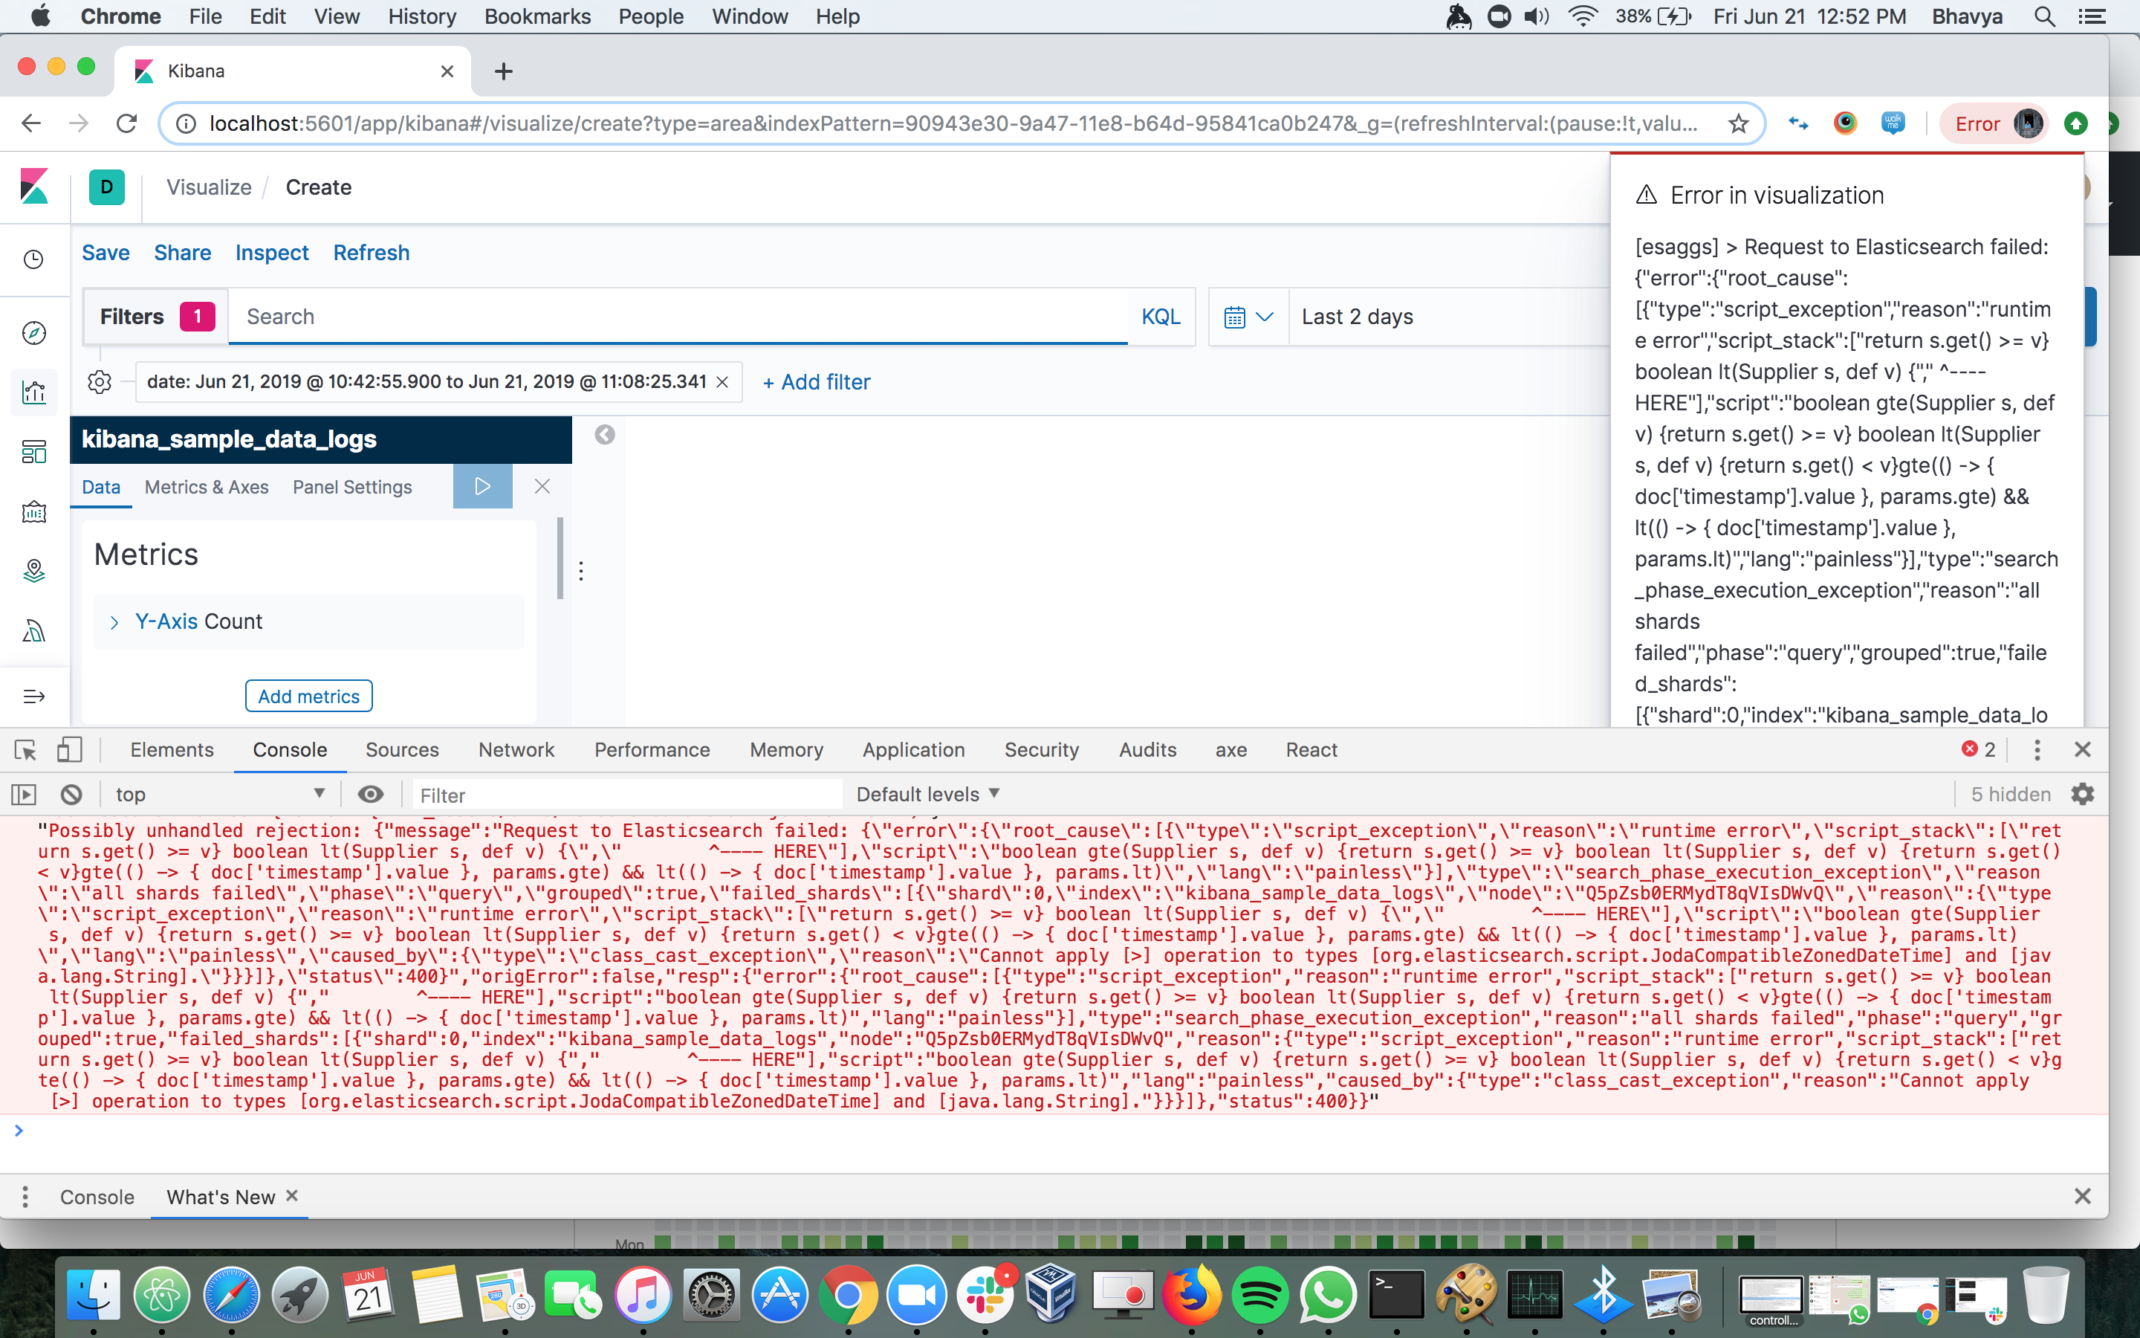
Task: Click the Add metrics button
Action: pyautogui.click(x=308, y=696)
